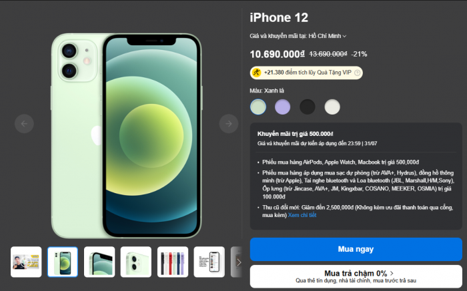Click the Mua trả chậm 0% button
The width and height of the screenshot is (467, 291).
pos(356,276)
